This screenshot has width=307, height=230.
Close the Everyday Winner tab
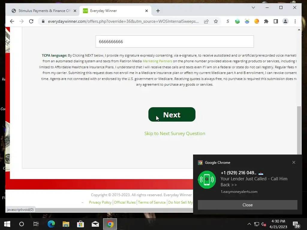coord(146,11)
